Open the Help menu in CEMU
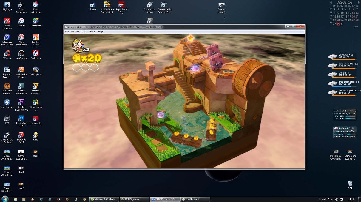Image resolution: width=361 pixels, height=202 pixels. click(100, 31)
